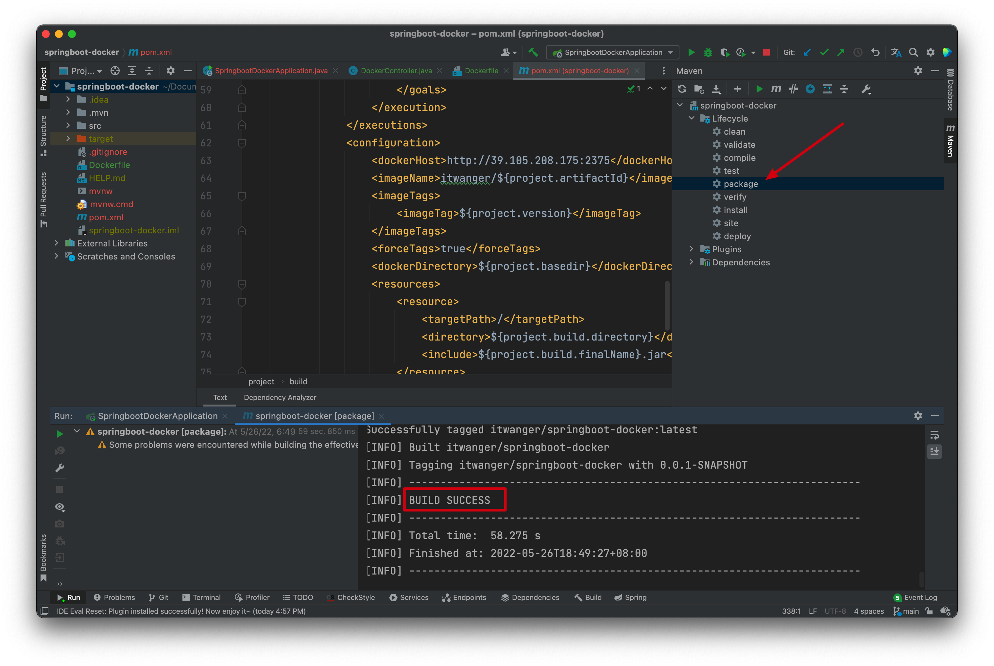994x666 pixels.
Task: Open the Terminal tool window
Action: (201, 597)
